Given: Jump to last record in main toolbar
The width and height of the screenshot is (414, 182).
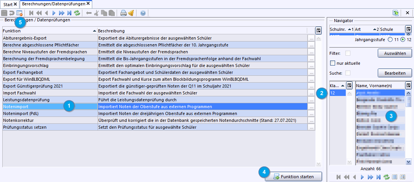Looking at the screenshot, I should pos(69,13).
